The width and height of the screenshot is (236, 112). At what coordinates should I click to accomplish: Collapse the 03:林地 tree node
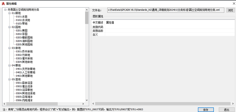[9, 48]
